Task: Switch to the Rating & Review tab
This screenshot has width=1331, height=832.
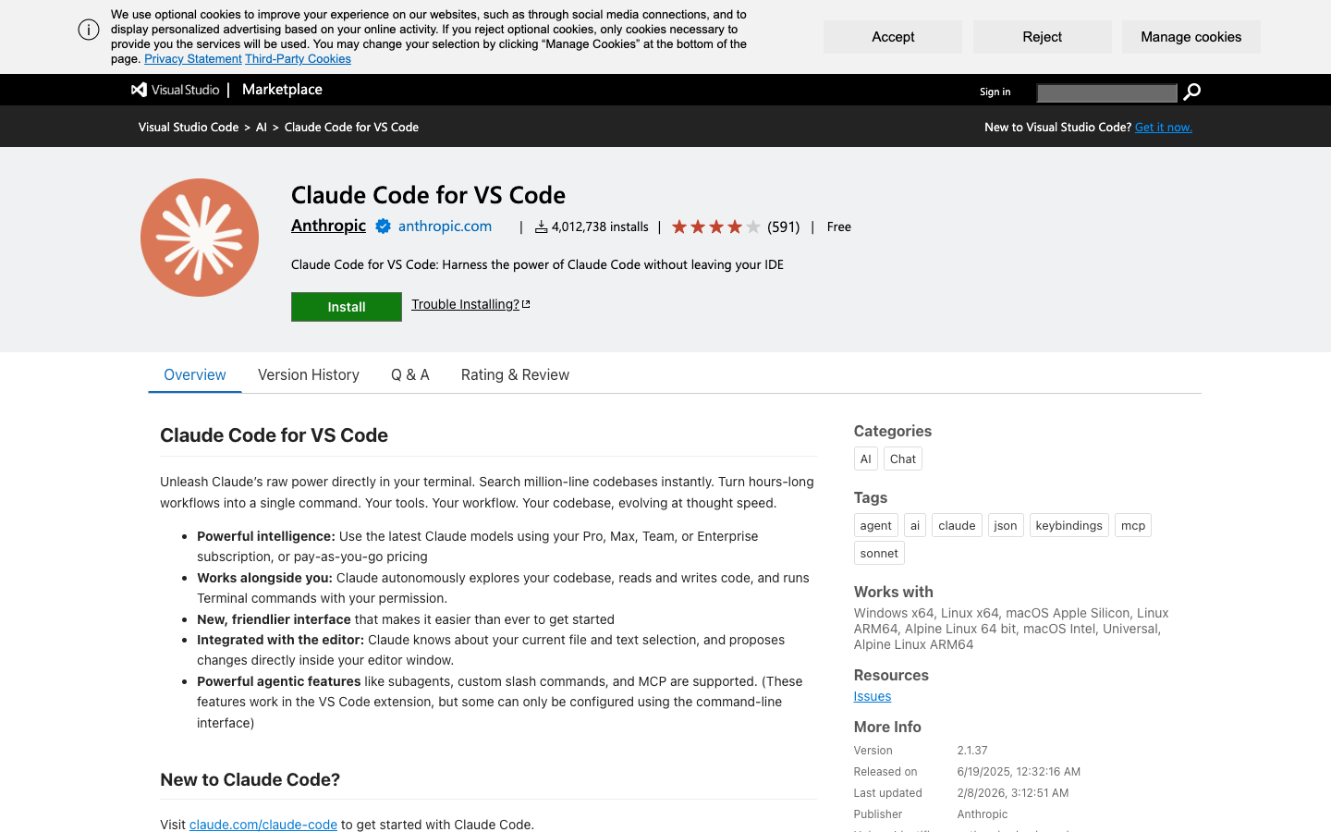Action: (515, 374)
